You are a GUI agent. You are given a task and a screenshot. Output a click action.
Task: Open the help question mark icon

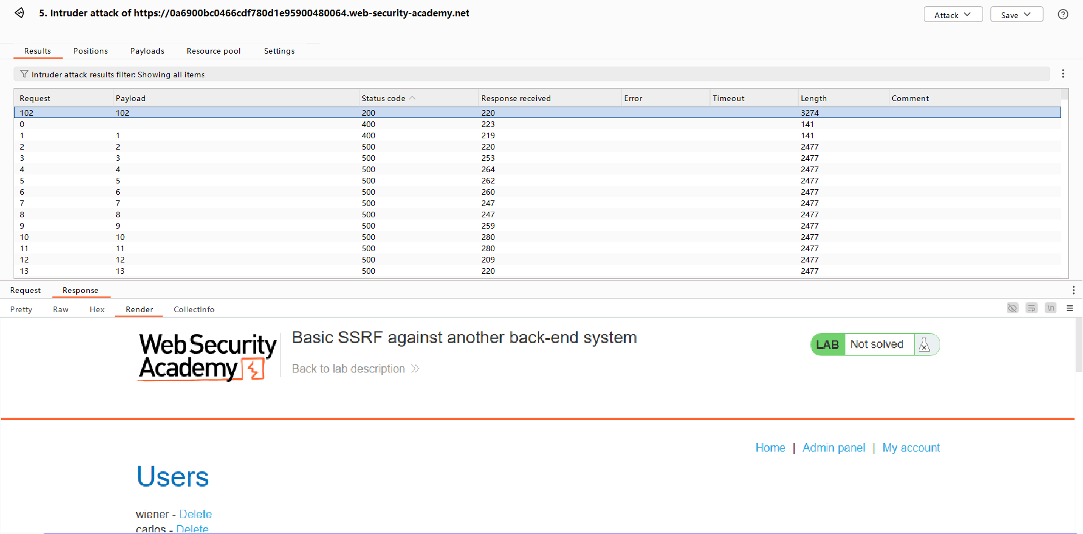[x=1063, y=15]
